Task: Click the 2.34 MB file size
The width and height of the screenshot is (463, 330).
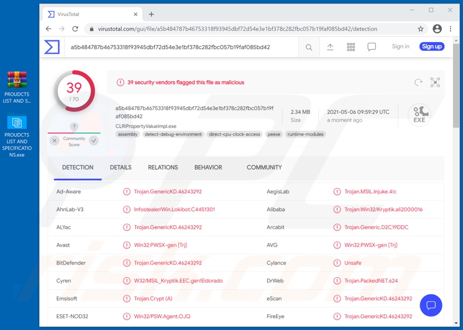Action: 300,112
